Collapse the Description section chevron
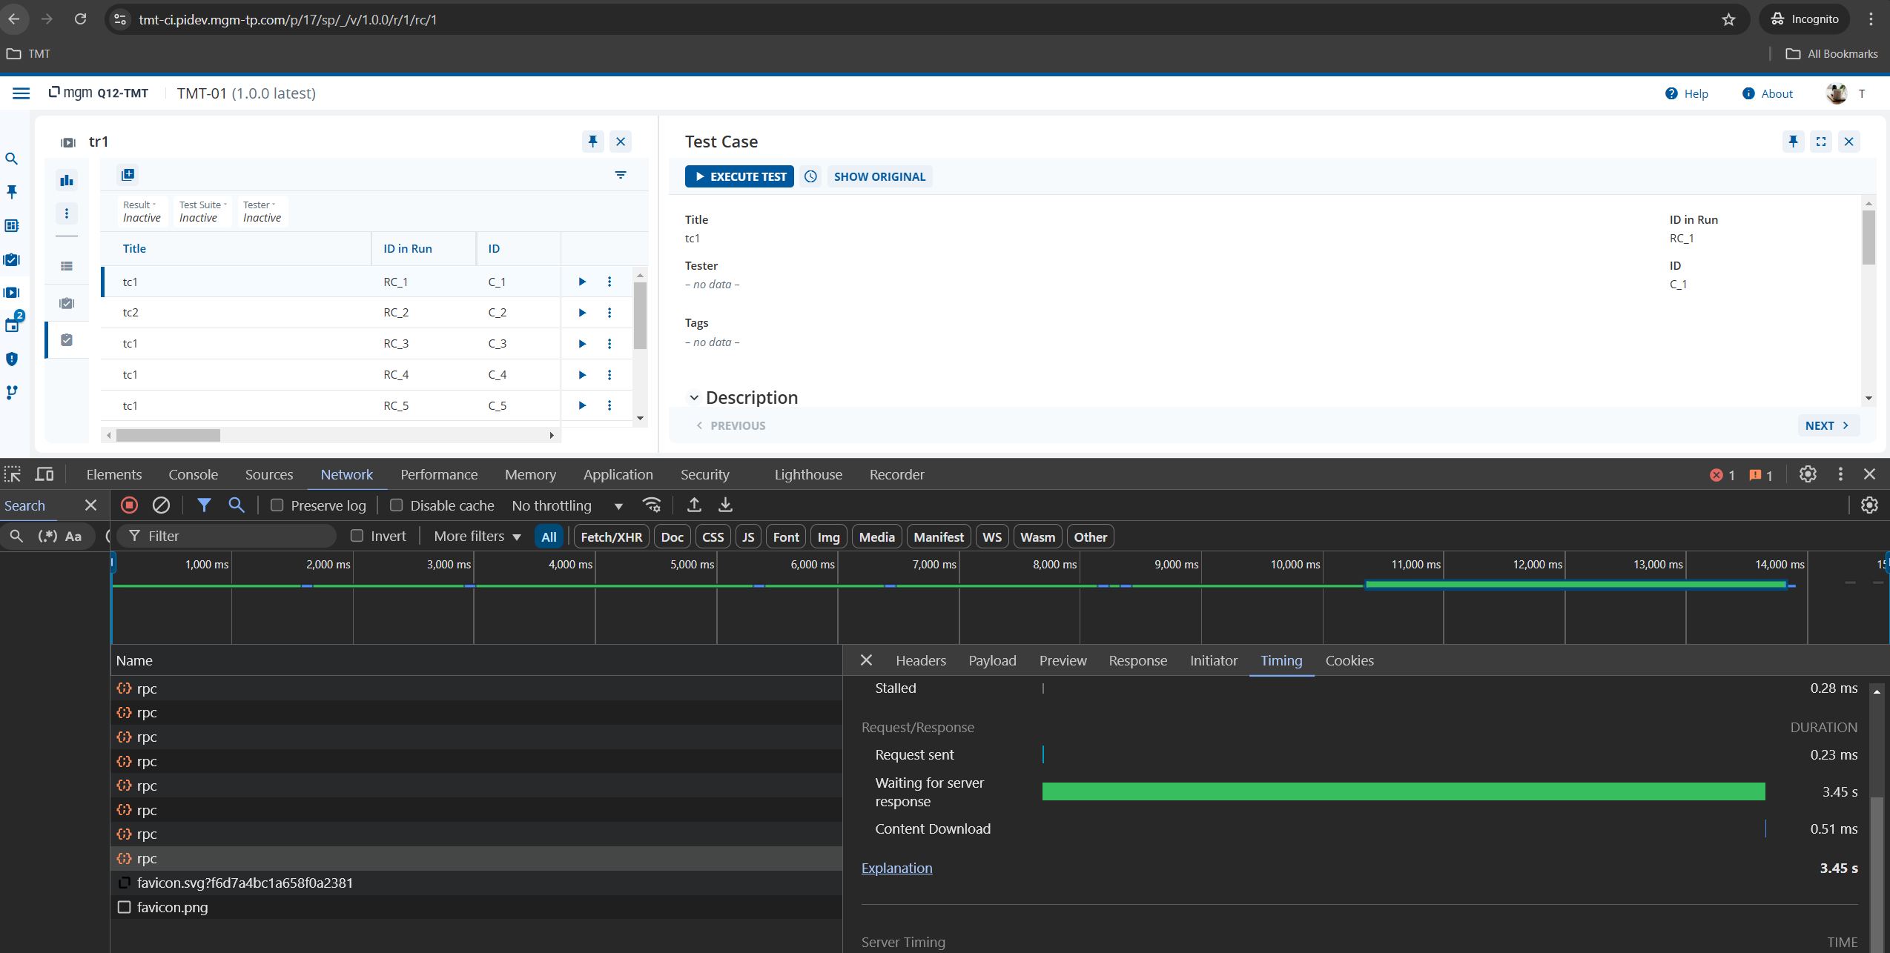The image size is (1890, 953). [x=694, y=398]
